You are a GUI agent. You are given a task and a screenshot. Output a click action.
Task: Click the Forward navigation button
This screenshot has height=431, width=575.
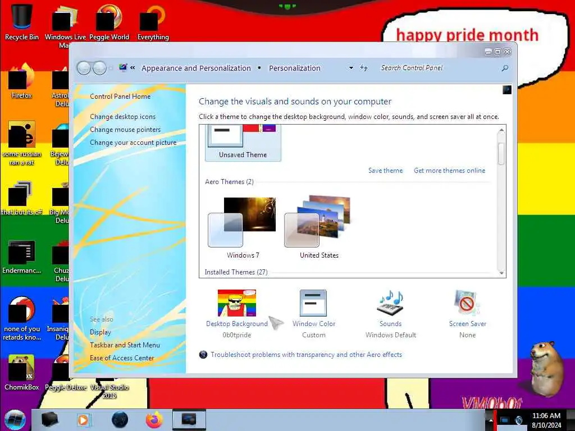coord(99,68)
